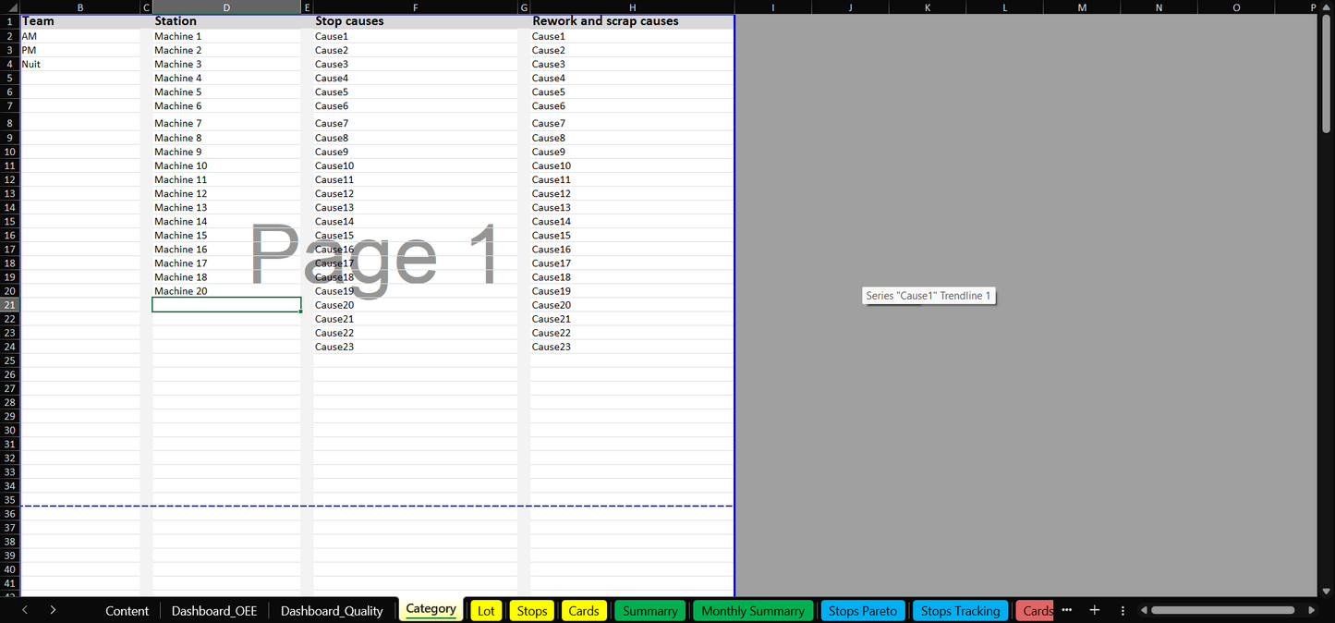Click the horizontal scrollbar left arrow
The image size is (1335, 623).
1144,610
